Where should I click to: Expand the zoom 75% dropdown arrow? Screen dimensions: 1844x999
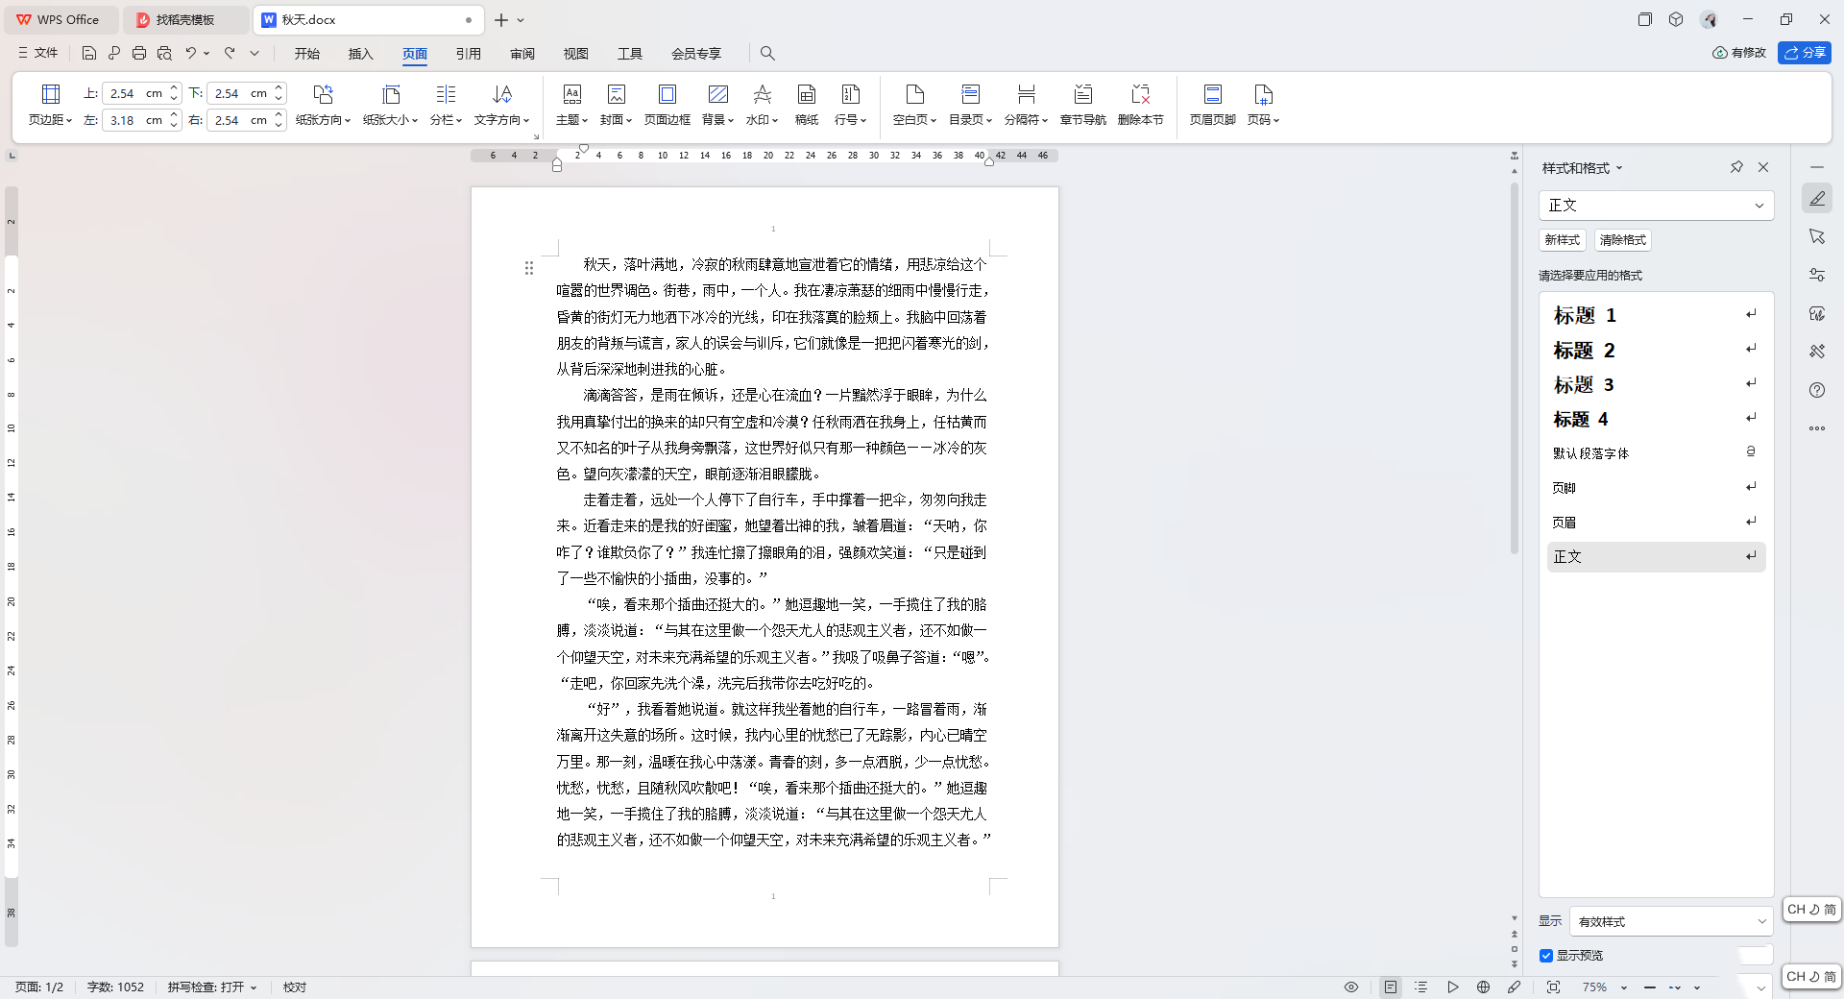click(1624, 987)
